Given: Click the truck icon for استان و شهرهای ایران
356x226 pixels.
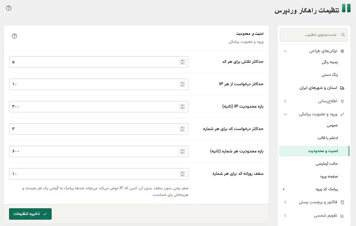Looking at the screenshot, I should [342, 88].
